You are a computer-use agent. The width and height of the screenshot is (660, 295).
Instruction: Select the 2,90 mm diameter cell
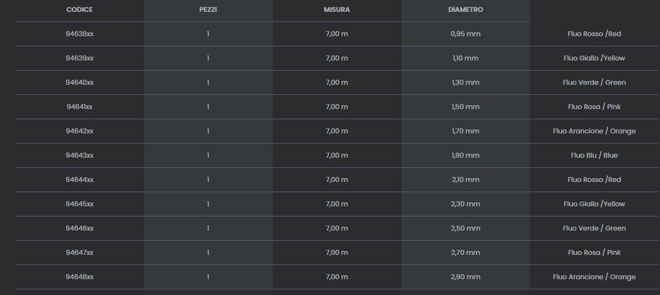[465, 277]
